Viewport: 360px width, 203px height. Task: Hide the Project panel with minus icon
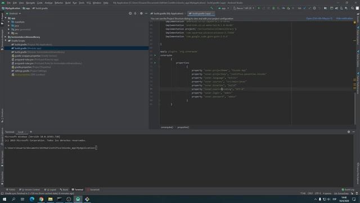coord(146,14)
